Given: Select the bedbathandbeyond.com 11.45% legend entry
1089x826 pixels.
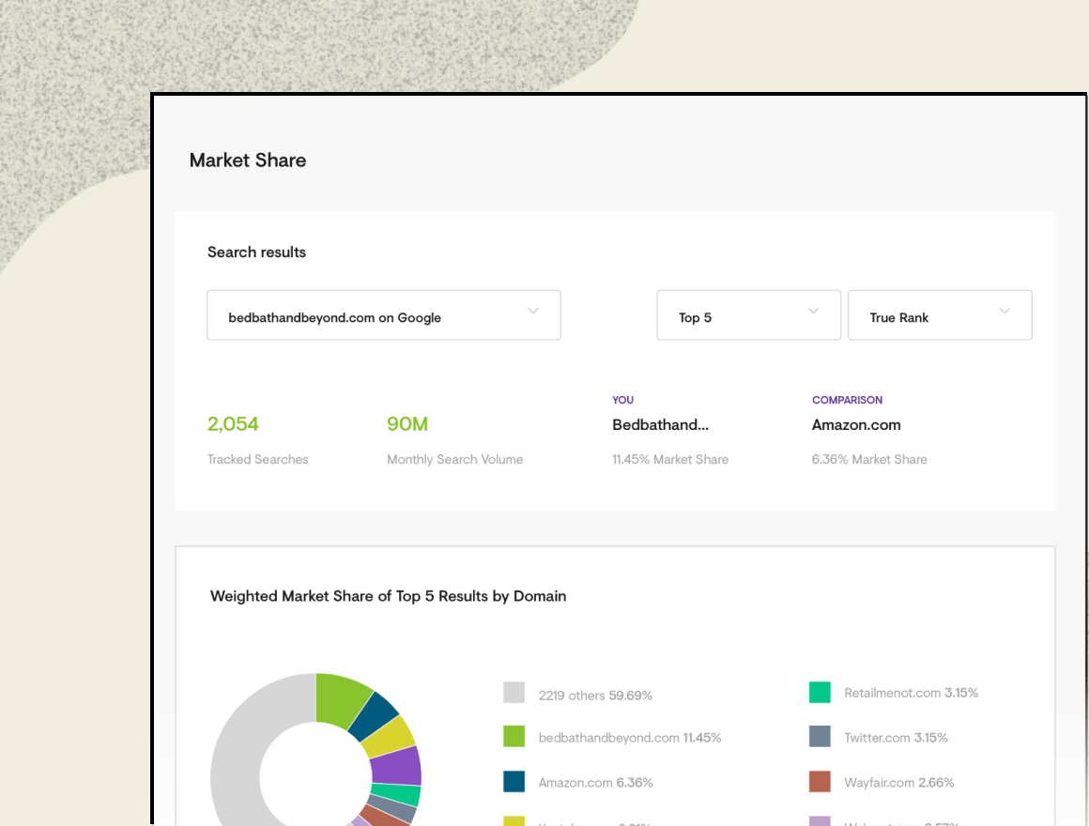Looking at the screenshot, I should pos(630,738).
